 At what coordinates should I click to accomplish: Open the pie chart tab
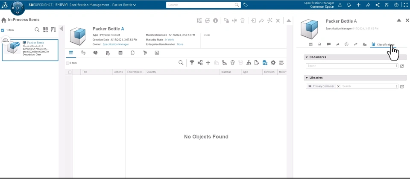pyautogui.click(x=95, y=53)
